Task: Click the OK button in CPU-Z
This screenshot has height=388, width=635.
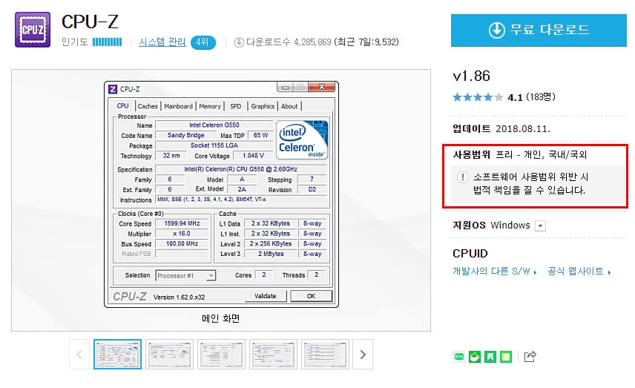Action: click(x=311, y=296)
